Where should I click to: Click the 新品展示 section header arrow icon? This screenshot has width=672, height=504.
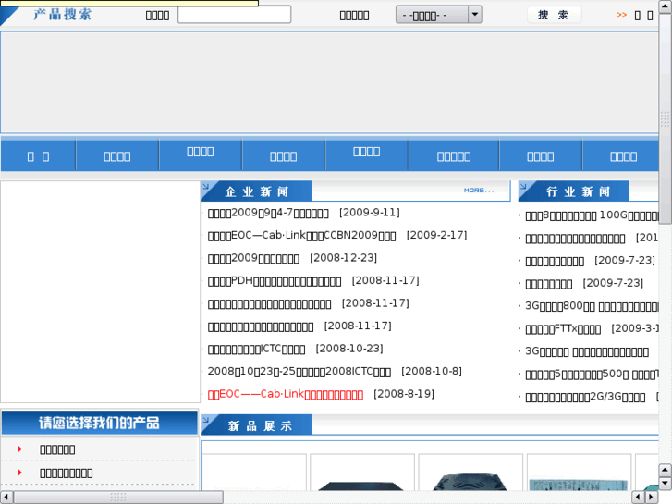(206, 420)
